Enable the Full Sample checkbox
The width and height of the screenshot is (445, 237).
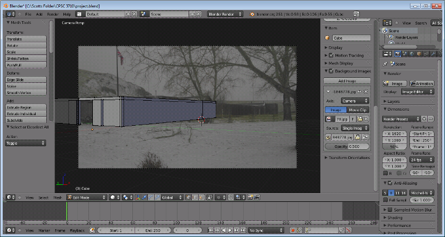[385, 200]
